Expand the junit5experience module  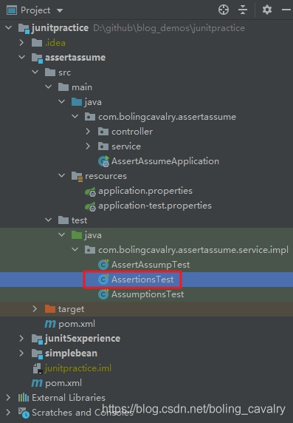pos(21,338)
